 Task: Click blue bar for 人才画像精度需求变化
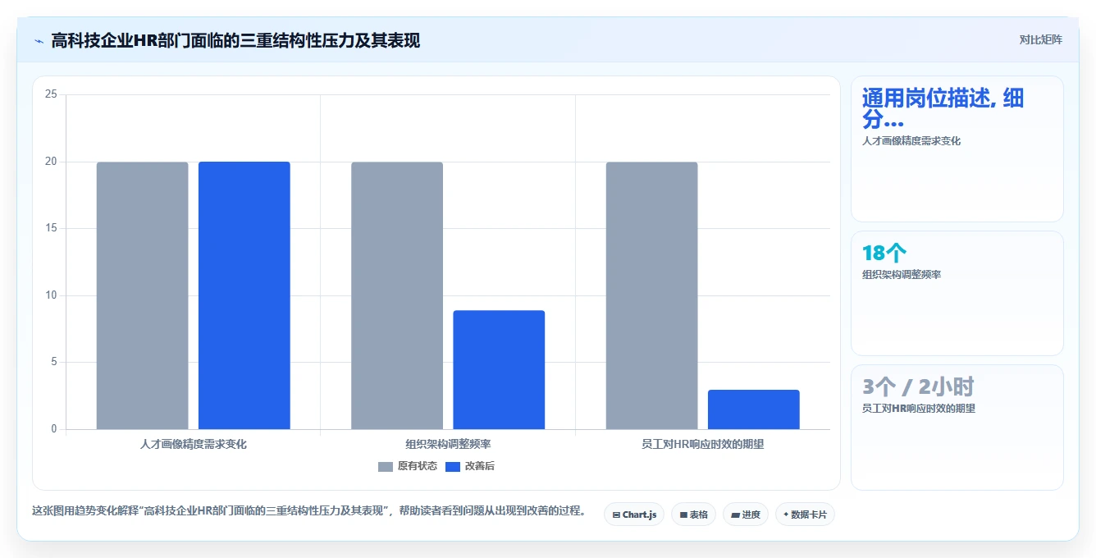pos(244,295)
